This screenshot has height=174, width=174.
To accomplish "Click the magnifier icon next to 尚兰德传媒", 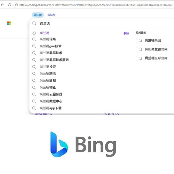I will pos(34,39).
